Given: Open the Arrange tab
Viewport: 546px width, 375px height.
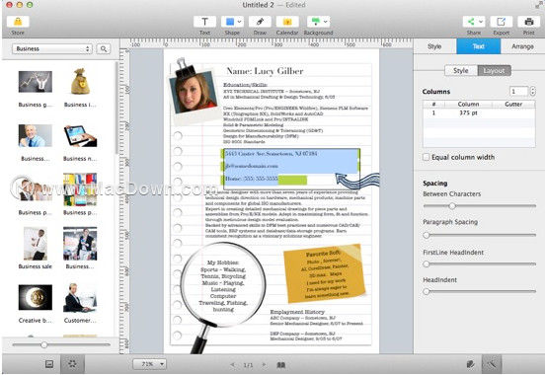Looking at the screenshot, I should click(522, 46).
